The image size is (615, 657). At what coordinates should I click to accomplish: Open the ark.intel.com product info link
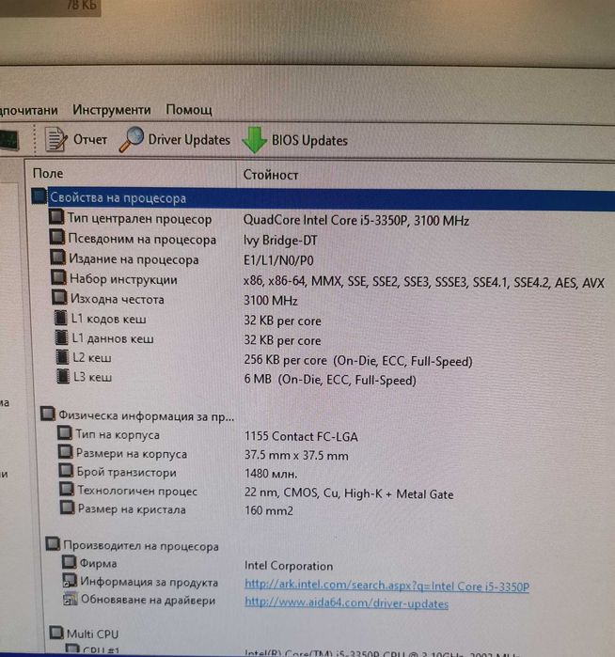pyautogui.click(x=386, y=586)
